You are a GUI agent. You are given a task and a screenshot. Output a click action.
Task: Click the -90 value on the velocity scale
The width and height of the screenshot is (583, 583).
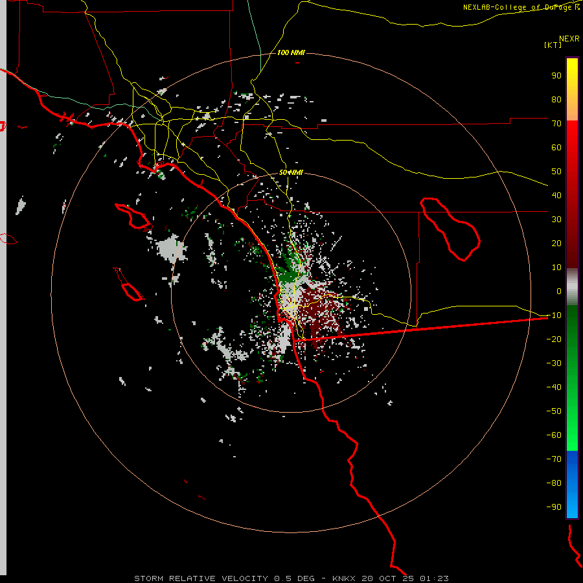tap(554, 507)
